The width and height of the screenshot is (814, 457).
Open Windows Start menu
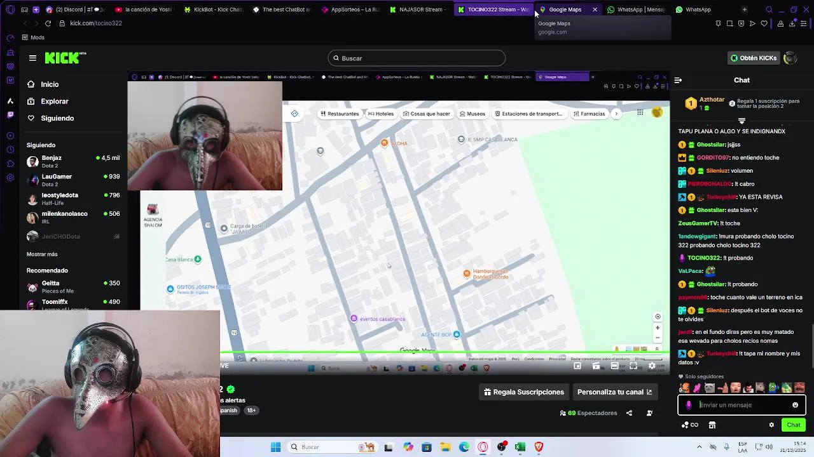pyautogui.click(x=275, y=447)
